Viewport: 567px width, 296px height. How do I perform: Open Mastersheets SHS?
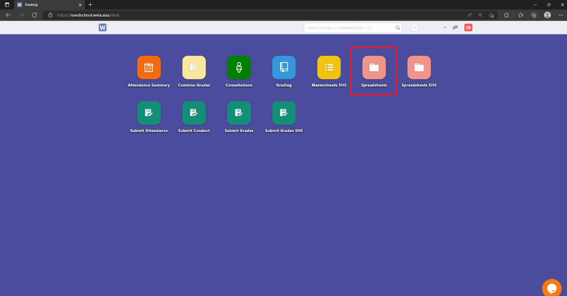point(329,67)
